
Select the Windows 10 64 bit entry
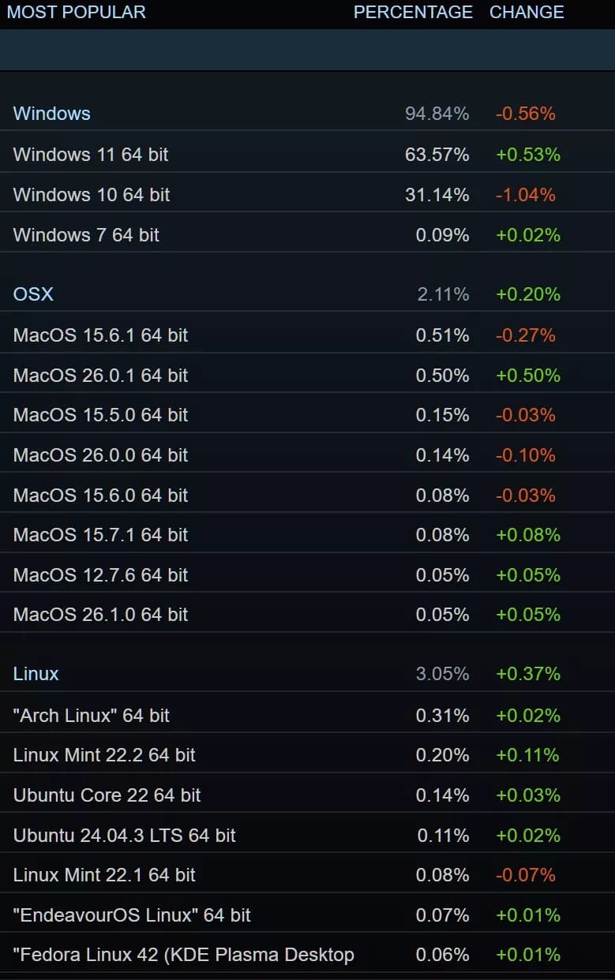92,195
